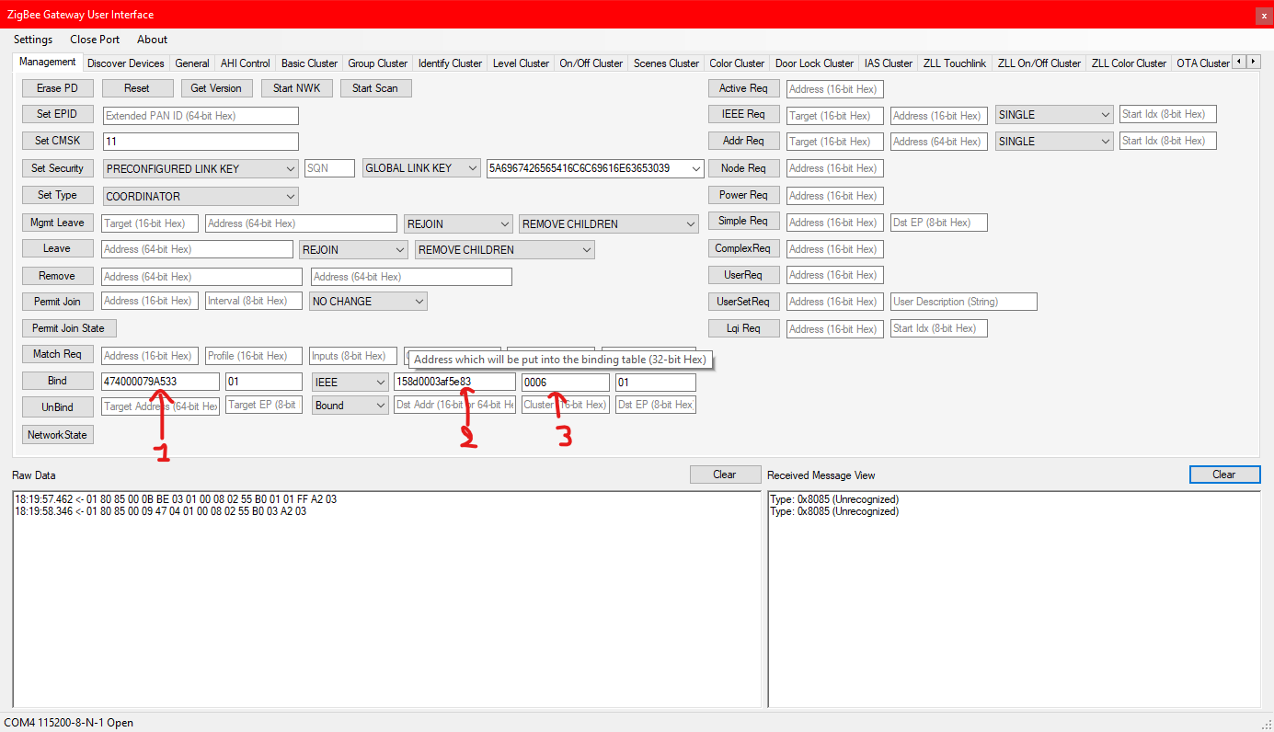1274x732 pixels.
Task: Click the NetworkState button
Action: (x=57, y=435)
